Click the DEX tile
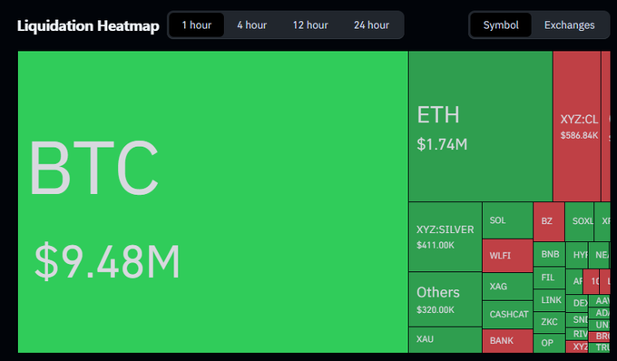The width and height of the screenshot is (617, 361). tap(577, 303)
